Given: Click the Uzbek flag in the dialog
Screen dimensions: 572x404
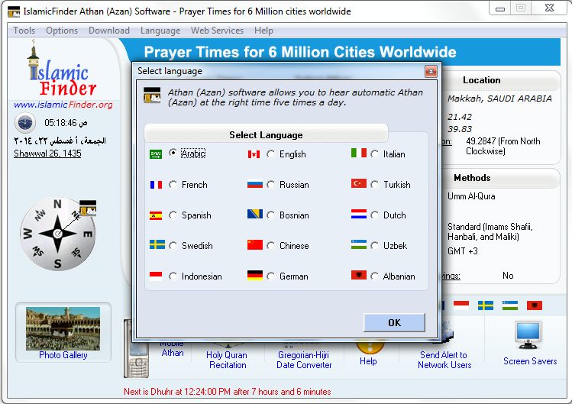Looking at the screenshot, I should coord(359,244).
